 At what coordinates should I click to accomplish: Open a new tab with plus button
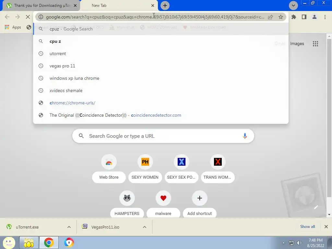click(x=165, y=6)
